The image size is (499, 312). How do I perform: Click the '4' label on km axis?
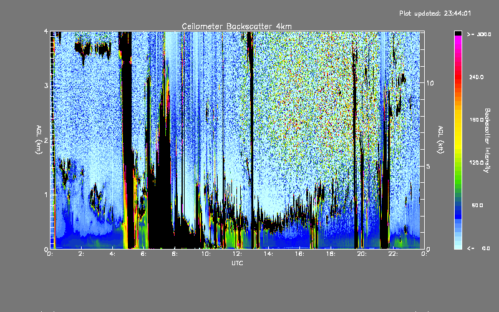pyautogui.click(x=46, y=32)
